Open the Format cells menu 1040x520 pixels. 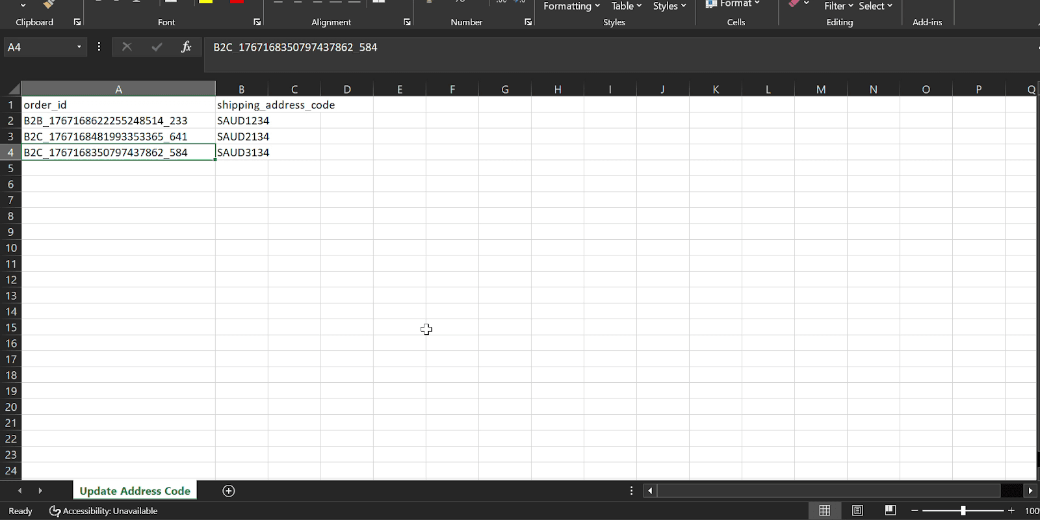734,4
